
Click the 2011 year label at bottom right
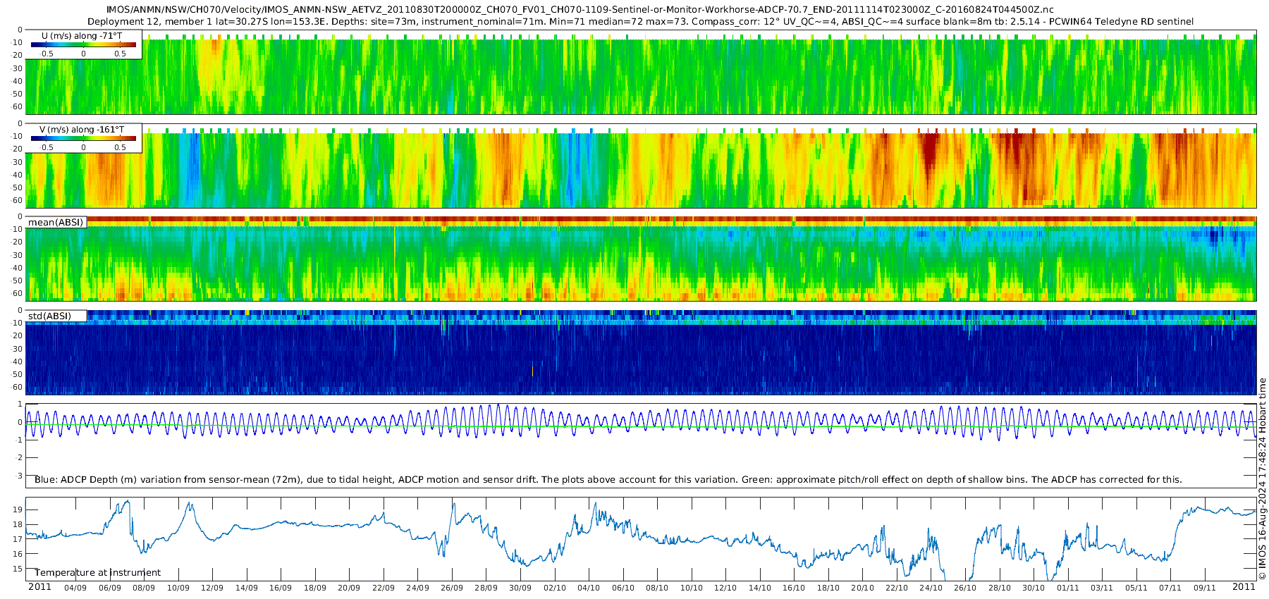click(x=1244, y=586)
